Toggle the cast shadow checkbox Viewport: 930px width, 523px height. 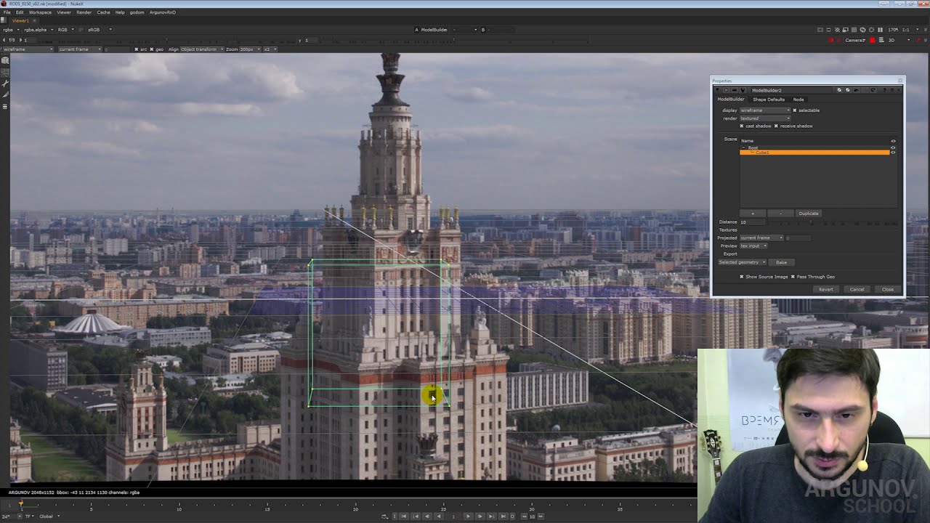tap(742, 126)
